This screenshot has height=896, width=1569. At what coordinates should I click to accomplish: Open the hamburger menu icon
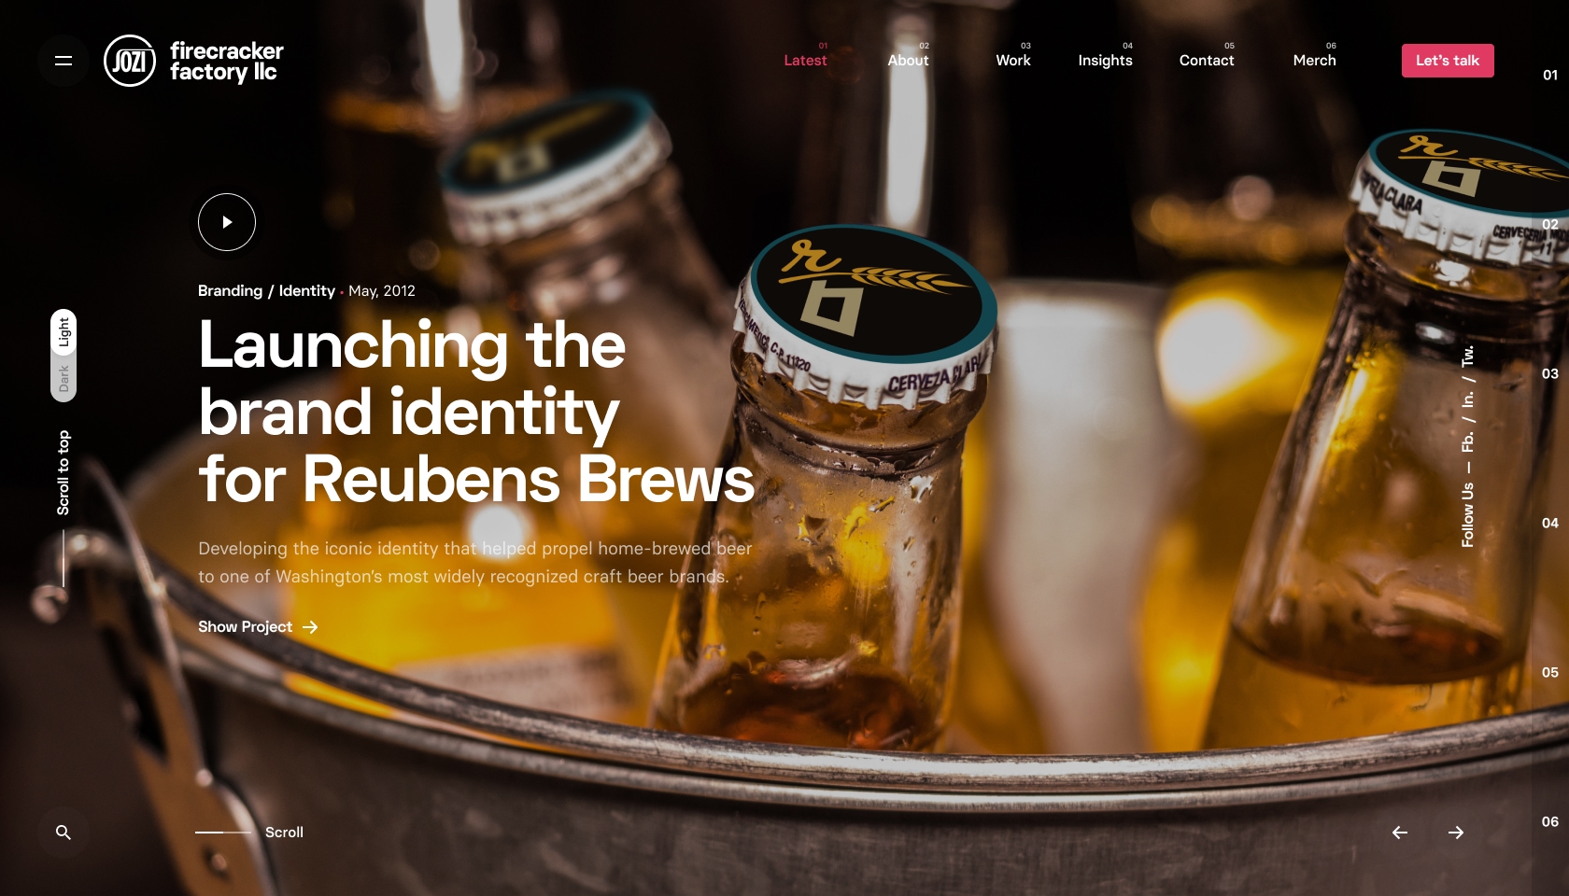(x=64, y=61)
